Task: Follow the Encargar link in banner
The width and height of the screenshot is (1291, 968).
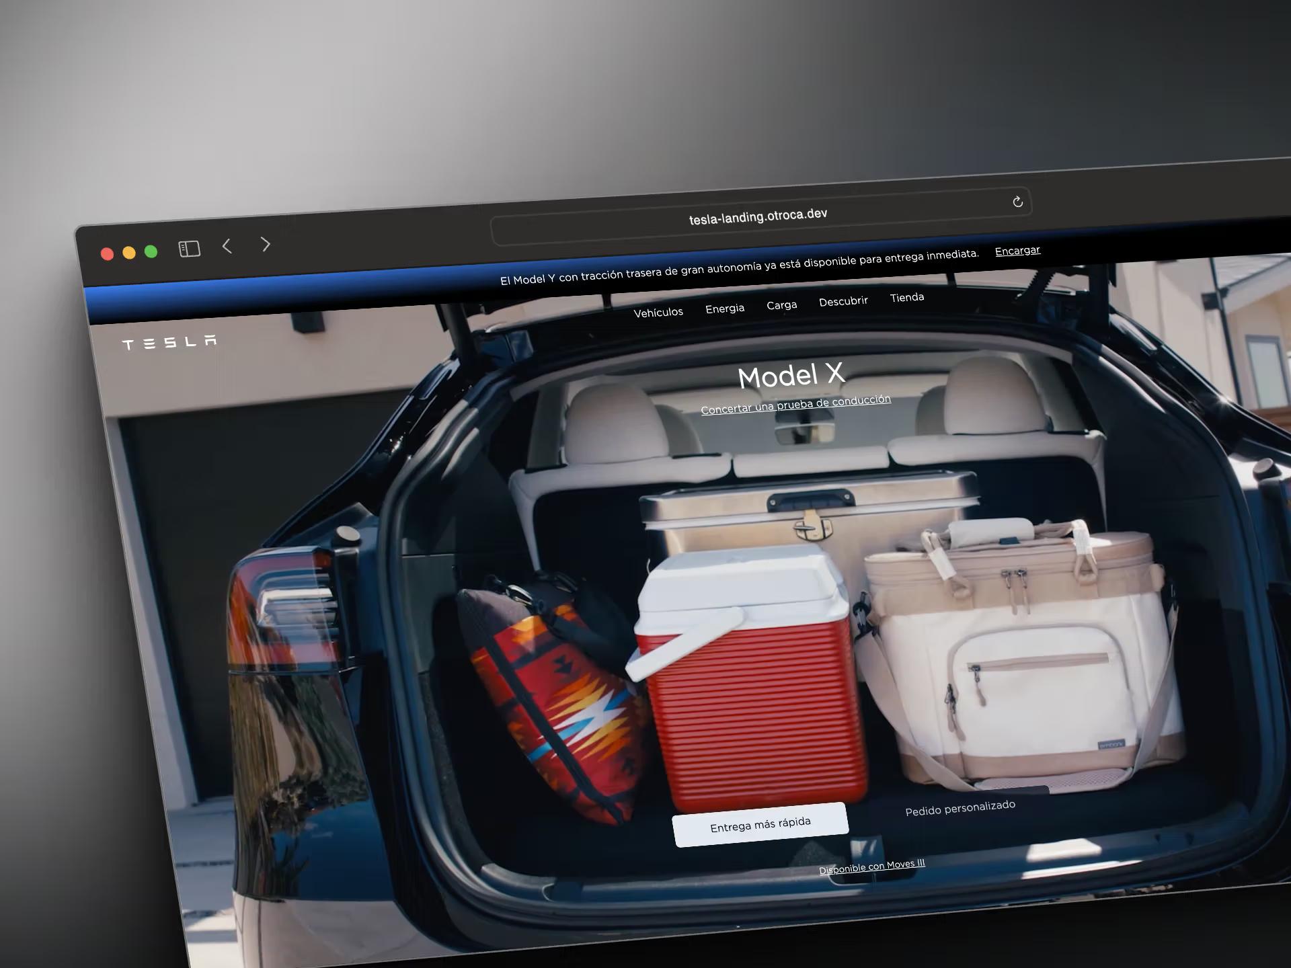Action: [x=1017, y=251]
